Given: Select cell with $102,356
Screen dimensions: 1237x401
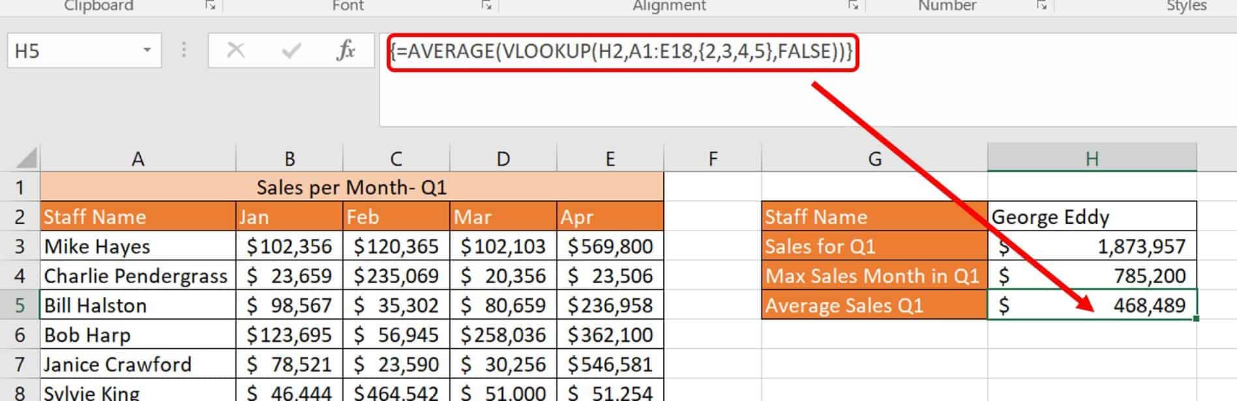Looking at the screenshot, I should (x=290, y=246).
